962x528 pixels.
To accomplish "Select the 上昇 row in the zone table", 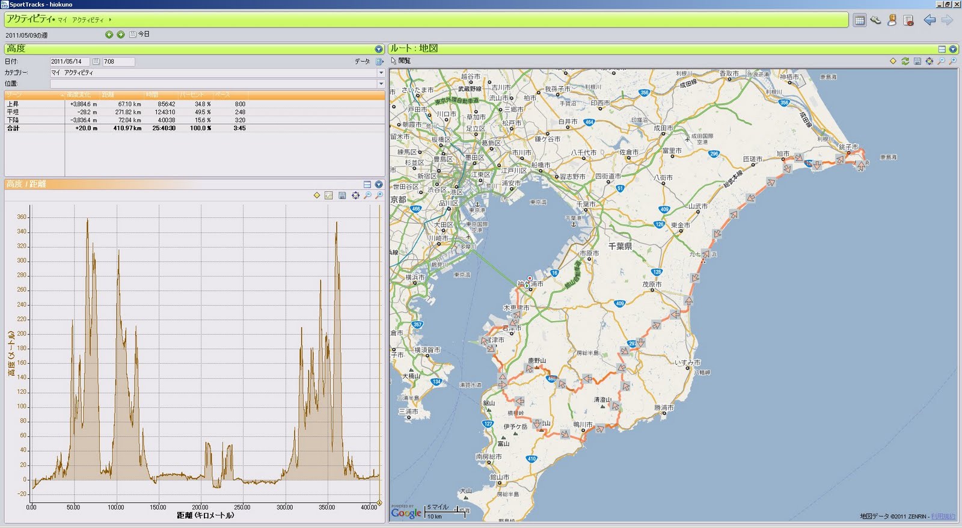I will 194,104.
